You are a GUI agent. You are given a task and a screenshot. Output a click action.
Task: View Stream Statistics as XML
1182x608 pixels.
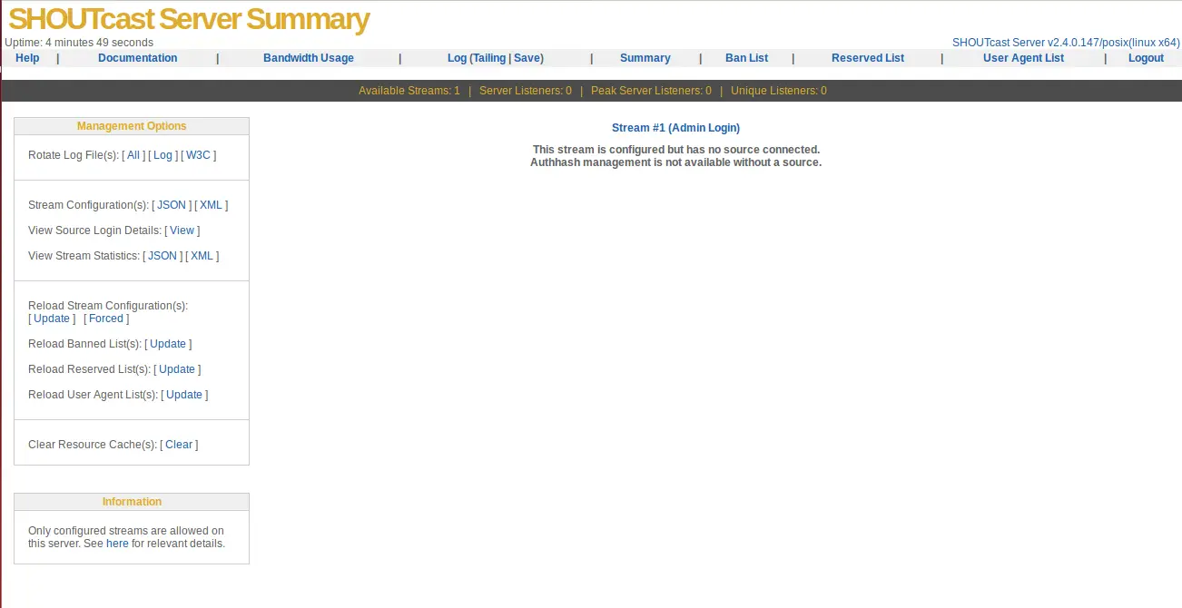(x=202, y=256)
